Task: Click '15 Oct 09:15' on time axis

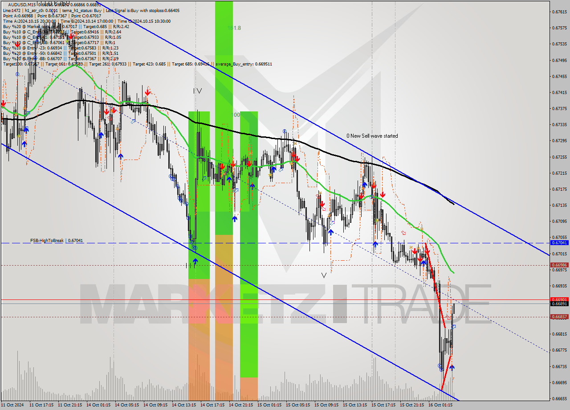Action: (x=327, y=405)
